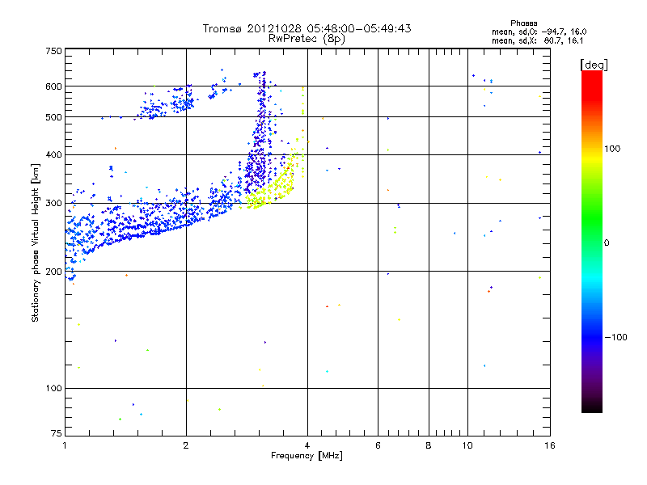Click the "mean, sd,X: 80.7, 16.1" statistics line
647x485 pixels.
pyautogui.click(x=537, y=40)
